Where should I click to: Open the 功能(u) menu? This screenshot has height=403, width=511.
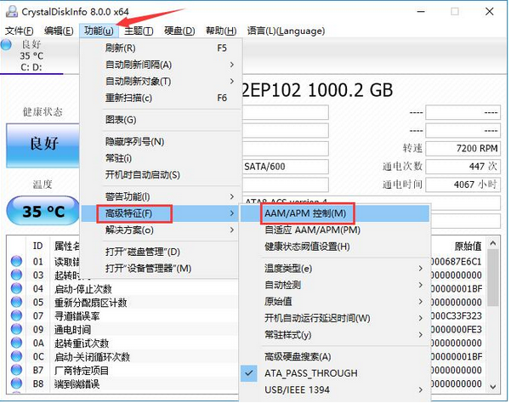point(99,31)
